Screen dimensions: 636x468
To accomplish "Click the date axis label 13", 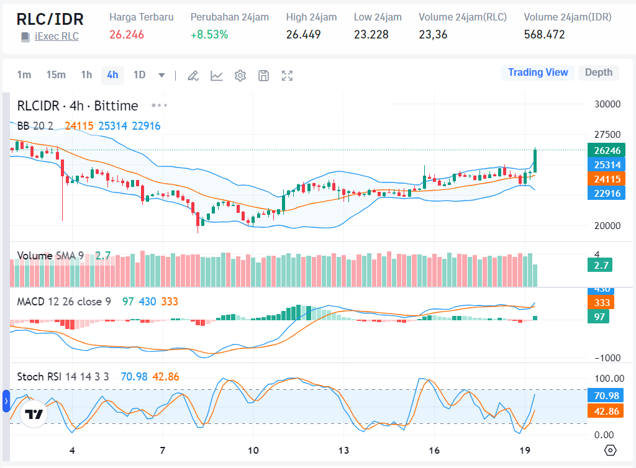I will click(x=343, y=450).
